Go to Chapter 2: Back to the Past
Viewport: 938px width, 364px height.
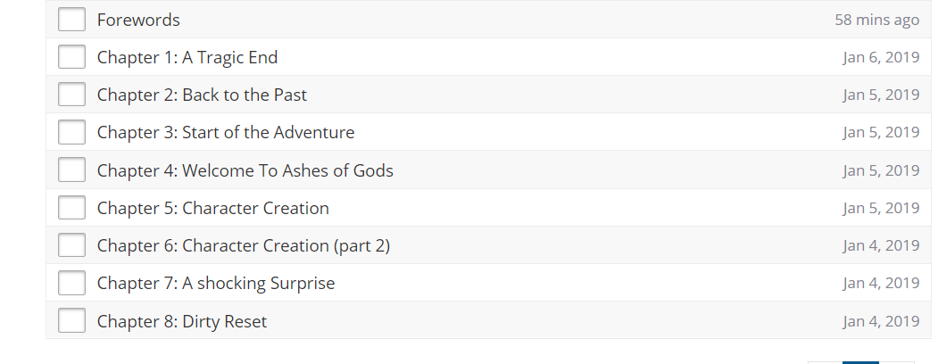[x=202, y=95]
